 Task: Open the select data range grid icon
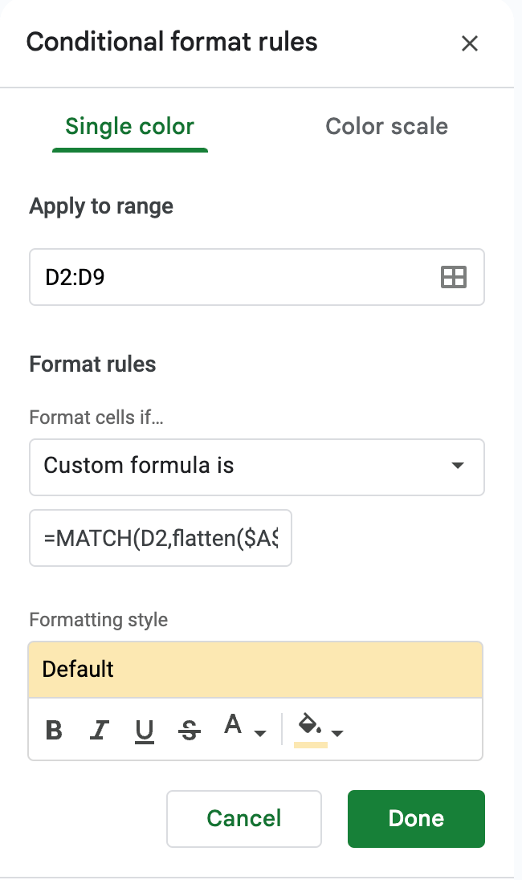click(x=454, y=278)
